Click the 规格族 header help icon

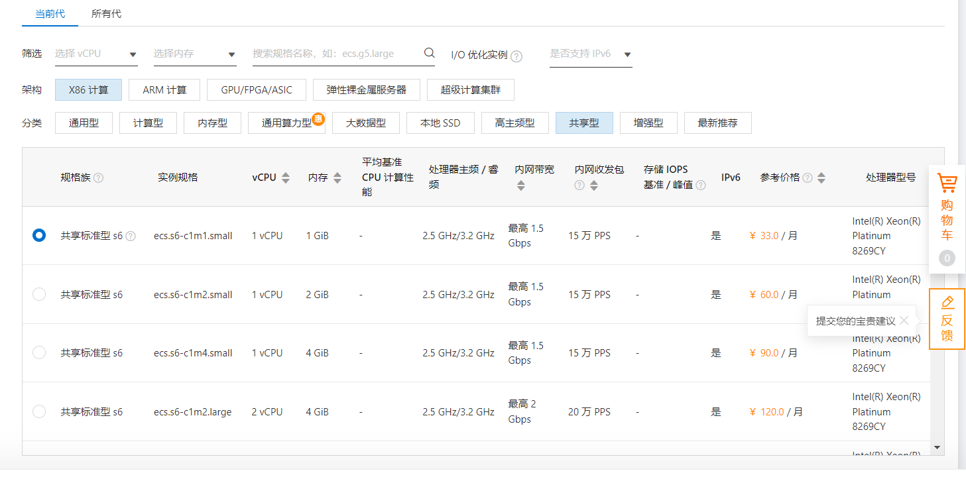[x=98, y=178]
